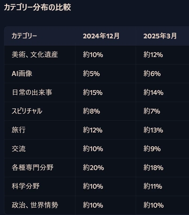Click the 美術、文化遺産 category cell
The height and width of the screenshot is (215, 189).
[35, 55]
